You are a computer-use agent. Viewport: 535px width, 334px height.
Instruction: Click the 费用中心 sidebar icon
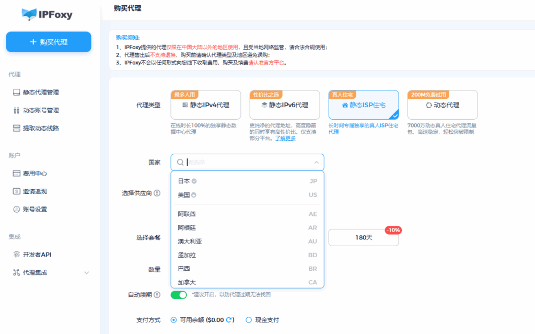pyautogui.click(x=17, y=174)
